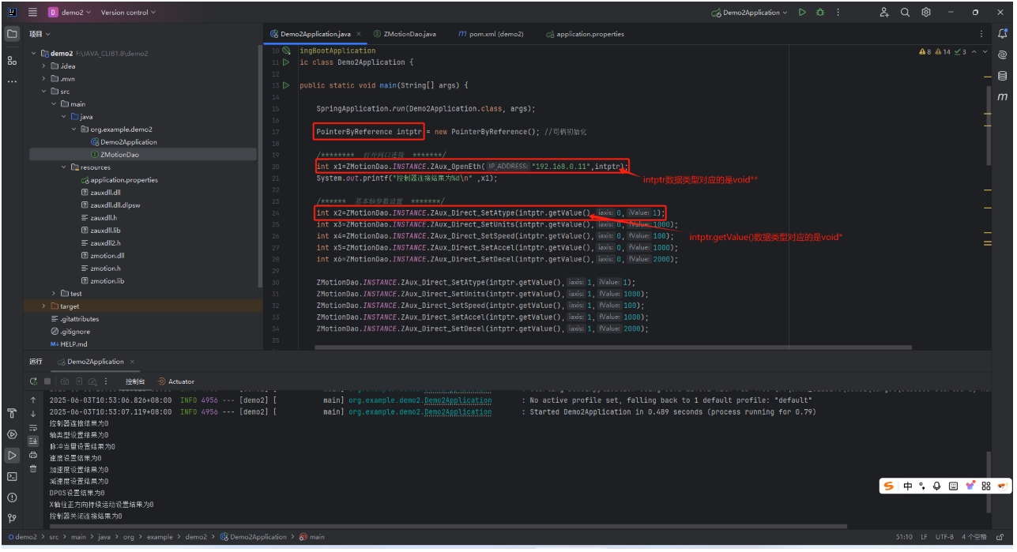Click horizontal scrollbar of code editor

pos(613,347)
